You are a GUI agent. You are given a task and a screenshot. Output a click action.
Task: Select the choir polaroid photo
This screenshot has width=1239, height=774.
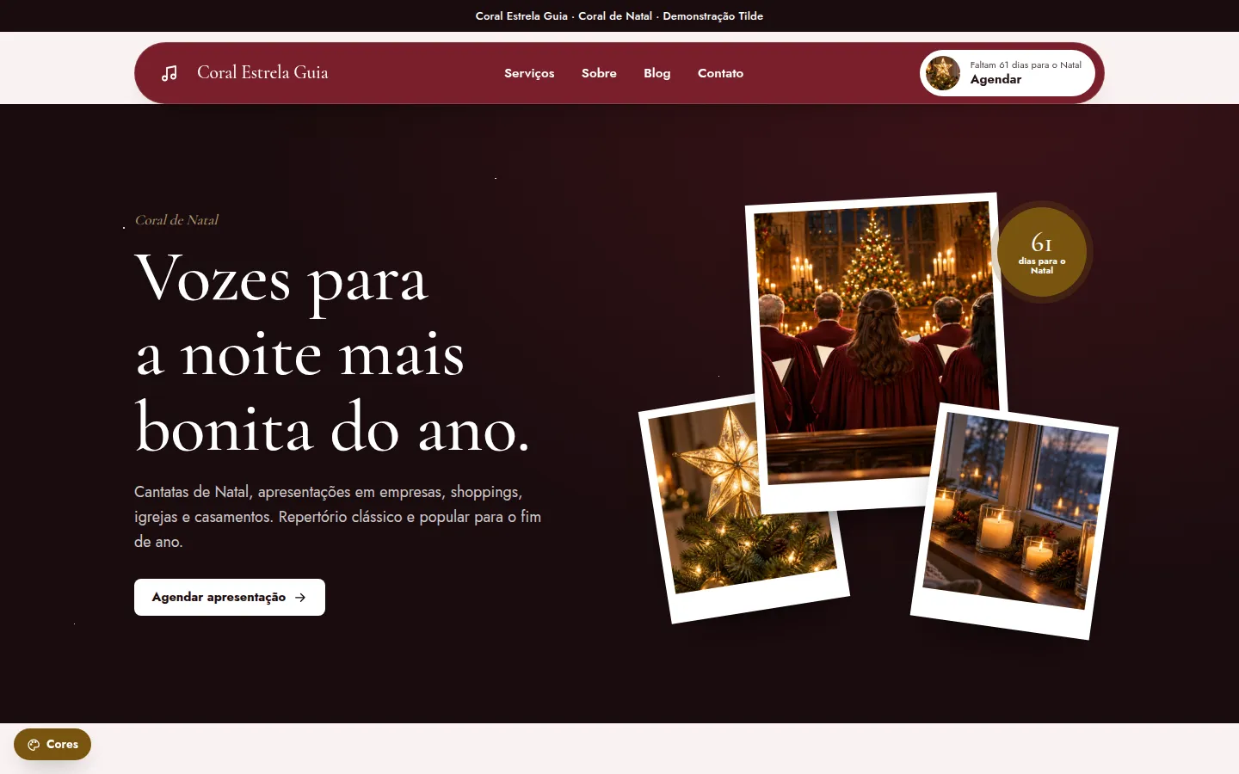pos(876,353)
